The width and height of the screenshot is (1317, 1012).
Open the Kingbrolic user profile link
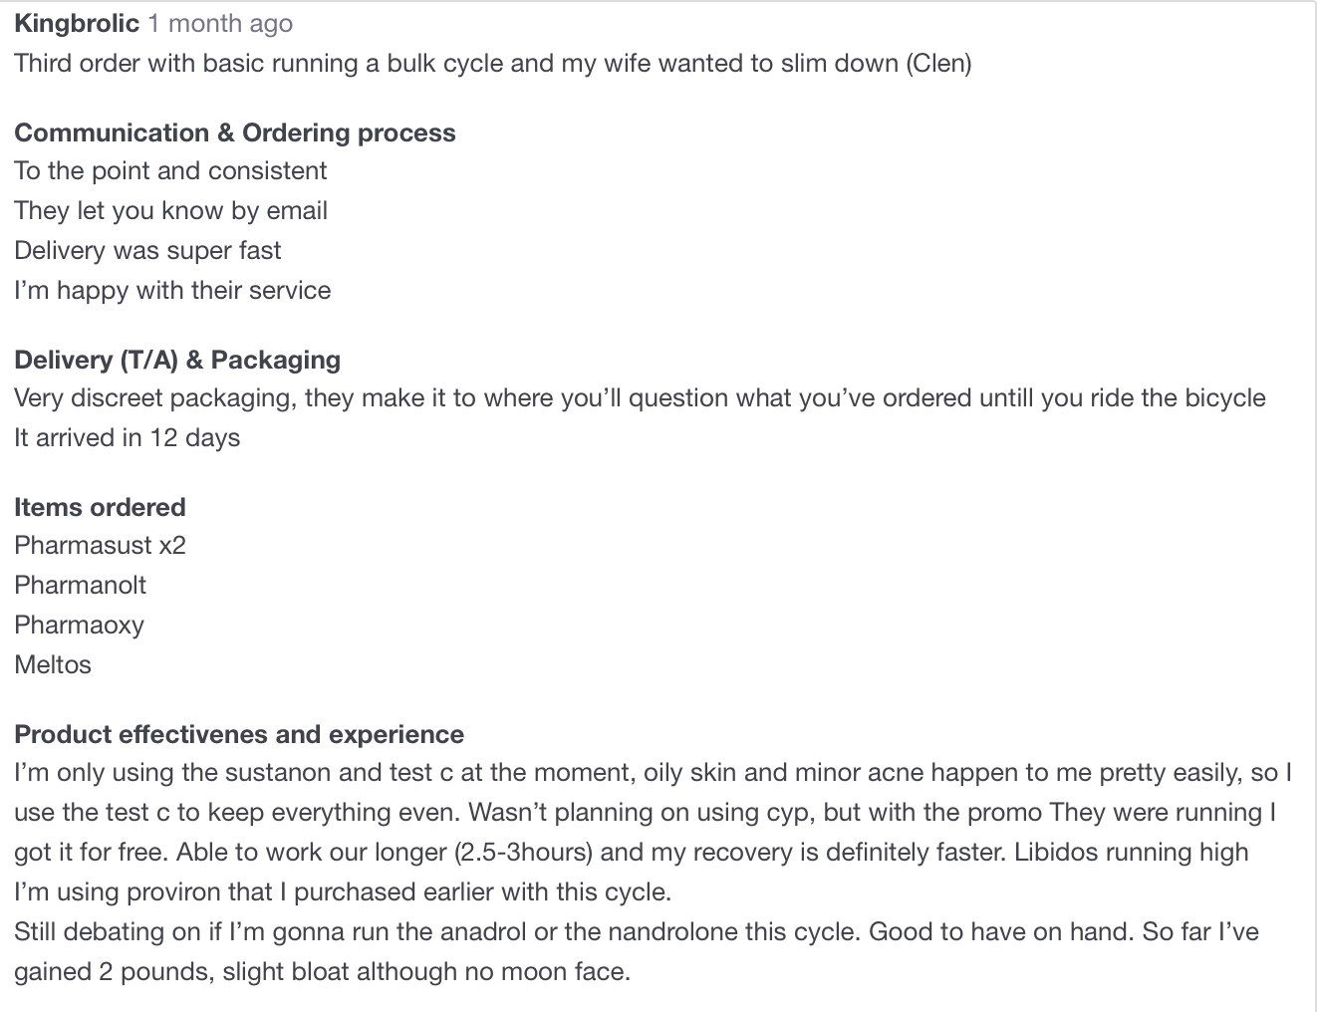(x=77, y=23)
